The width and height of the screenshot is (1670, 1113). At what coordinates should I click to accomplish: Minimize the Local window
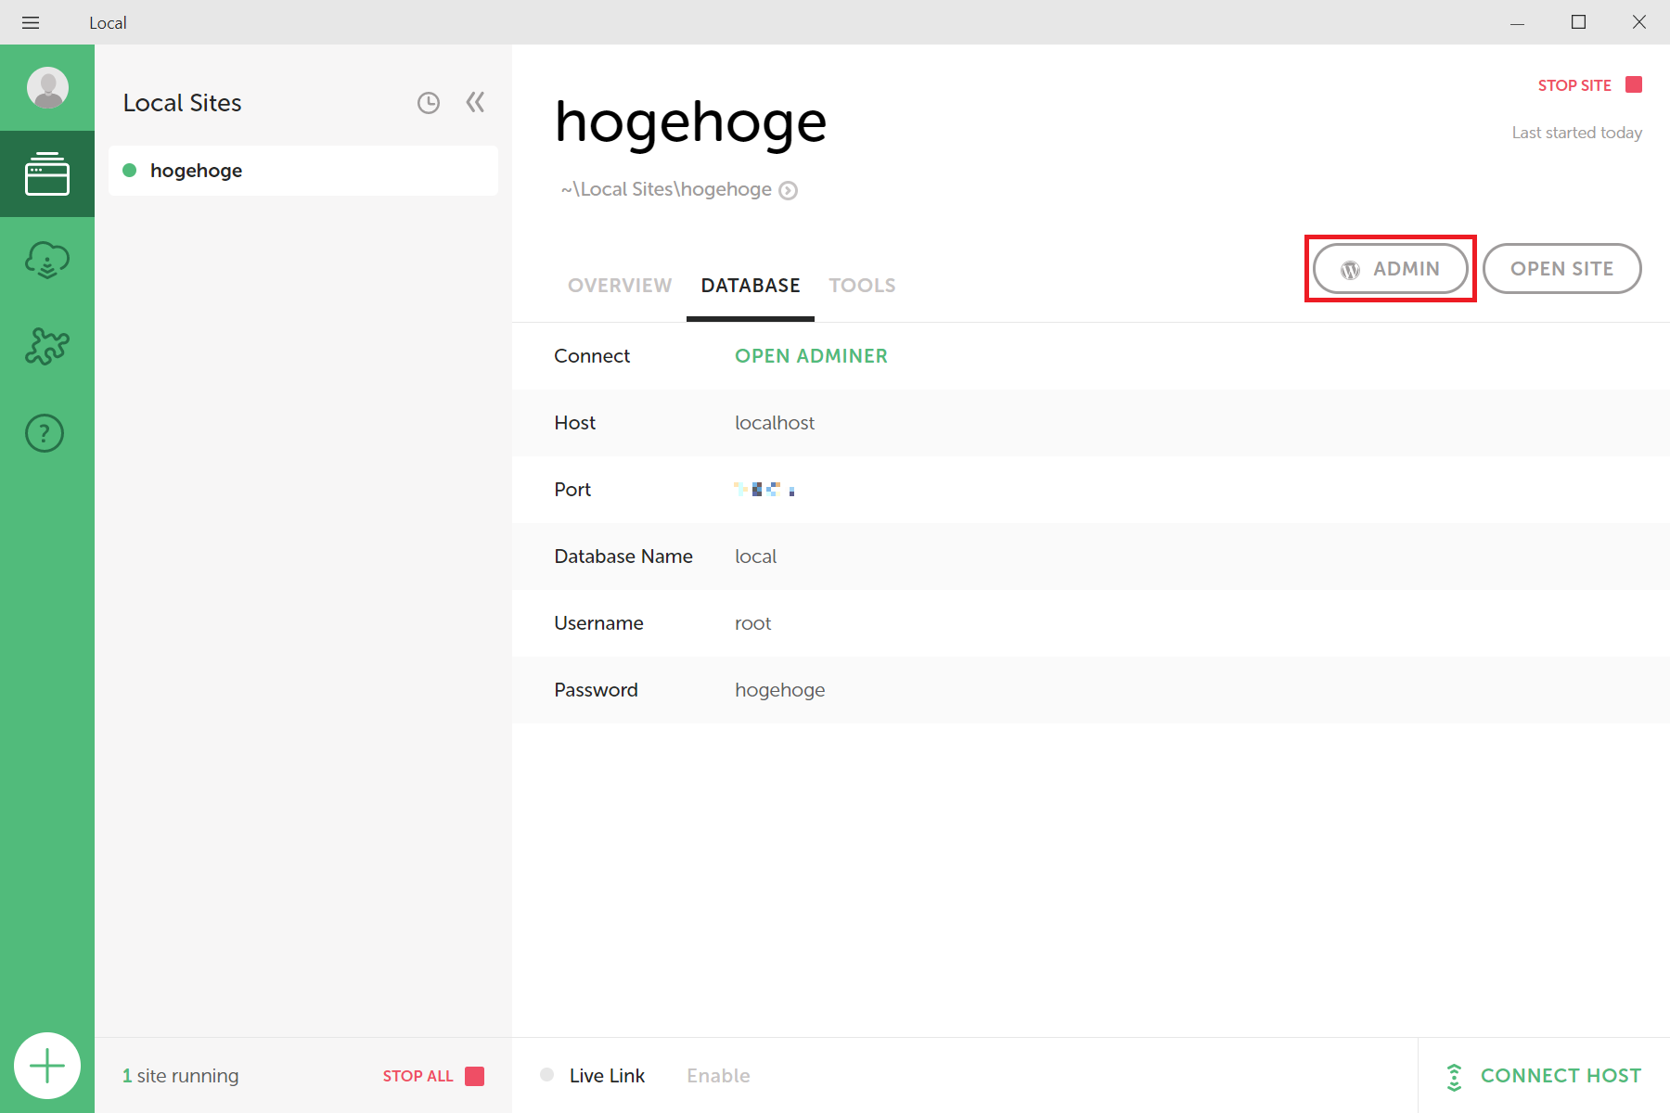[1517, 22]
